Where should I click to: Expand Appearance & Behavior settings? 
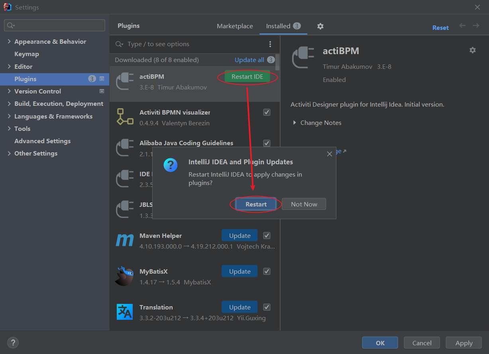9,41
